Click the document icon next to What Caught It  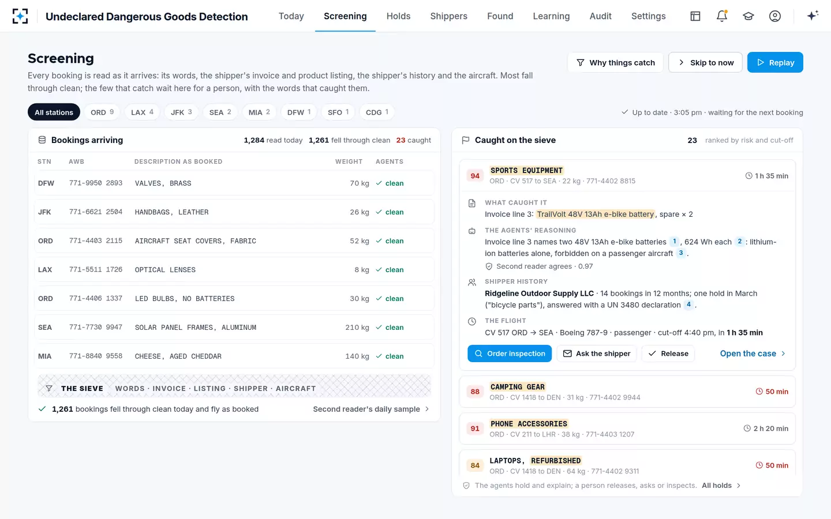[472, 203]
